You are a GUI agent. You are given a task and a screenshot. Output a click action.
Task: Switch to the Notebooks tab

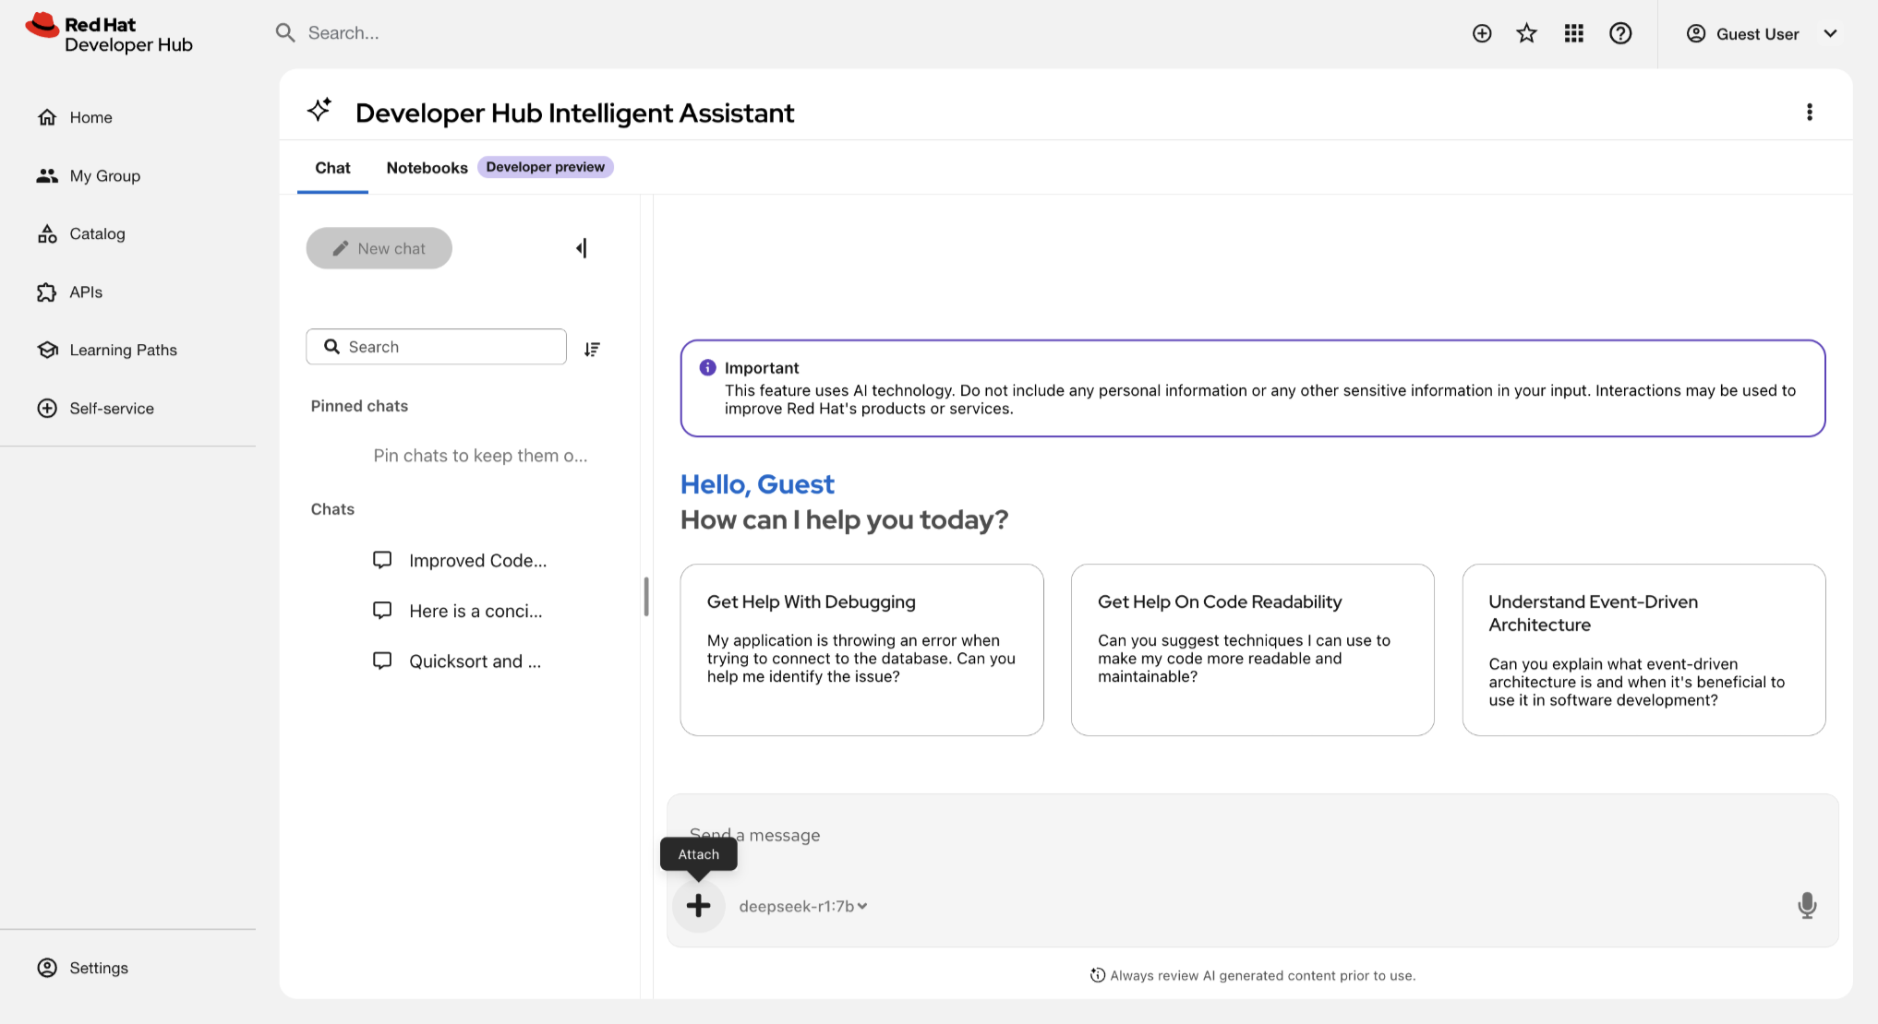427,168
